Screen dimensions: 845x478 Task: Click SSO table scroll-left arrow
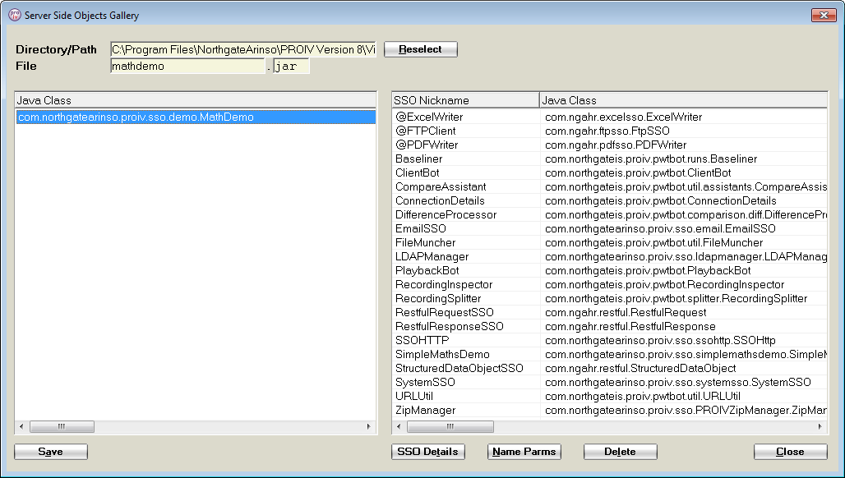(399, 427)
